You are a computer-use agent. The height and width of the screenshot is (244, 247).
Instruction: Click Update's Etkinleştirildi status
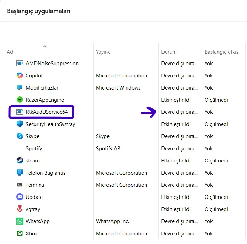tap(176, 197)
